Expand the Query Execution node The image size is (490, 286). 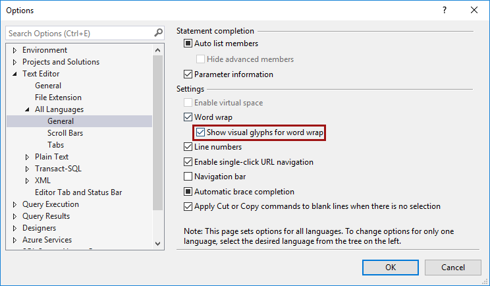coord(14,204)
